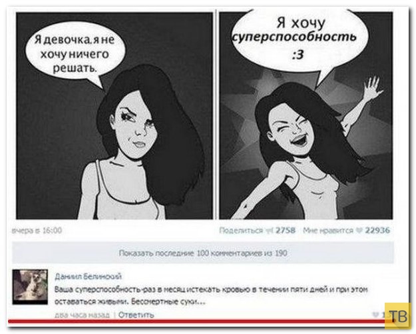Open Даниил Белинский's avatar picture

click(30, 287)
